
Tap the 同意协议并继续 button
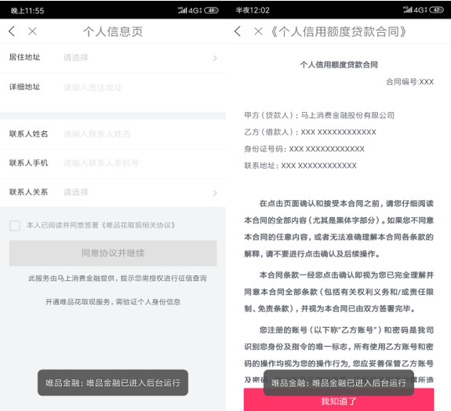click(113, 253)
